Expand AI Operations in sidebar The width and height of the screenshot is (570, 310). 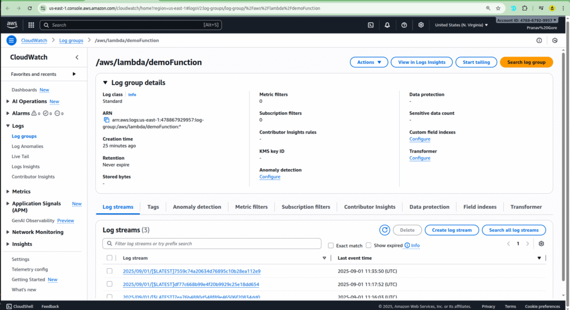pyautogui.click(x=8, y=101)
